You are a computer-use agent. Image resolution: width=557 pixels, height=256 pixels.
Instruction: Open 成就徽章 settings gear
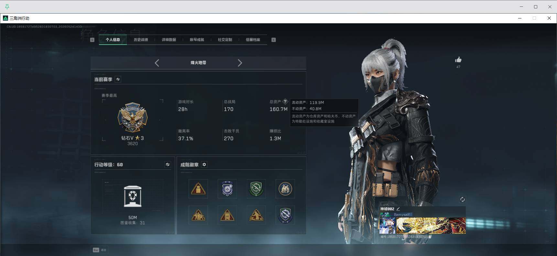[204, 165]
